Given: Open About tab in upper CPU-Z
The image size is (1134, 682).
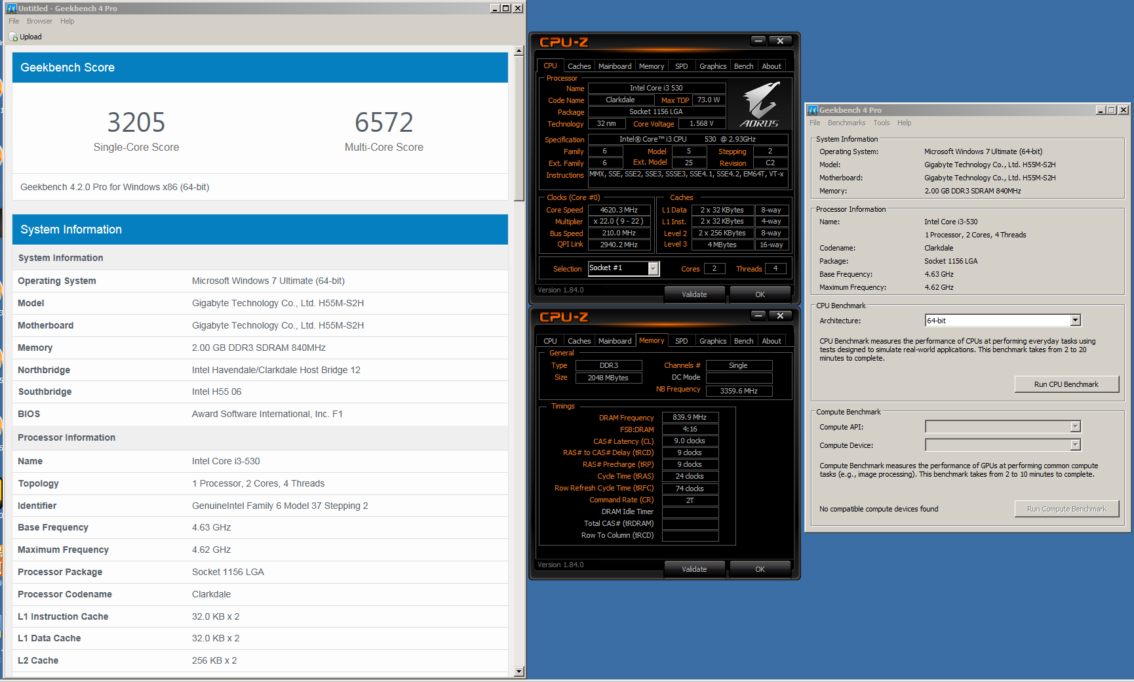Looking at the screenshot, I should (x=772, y=66).
